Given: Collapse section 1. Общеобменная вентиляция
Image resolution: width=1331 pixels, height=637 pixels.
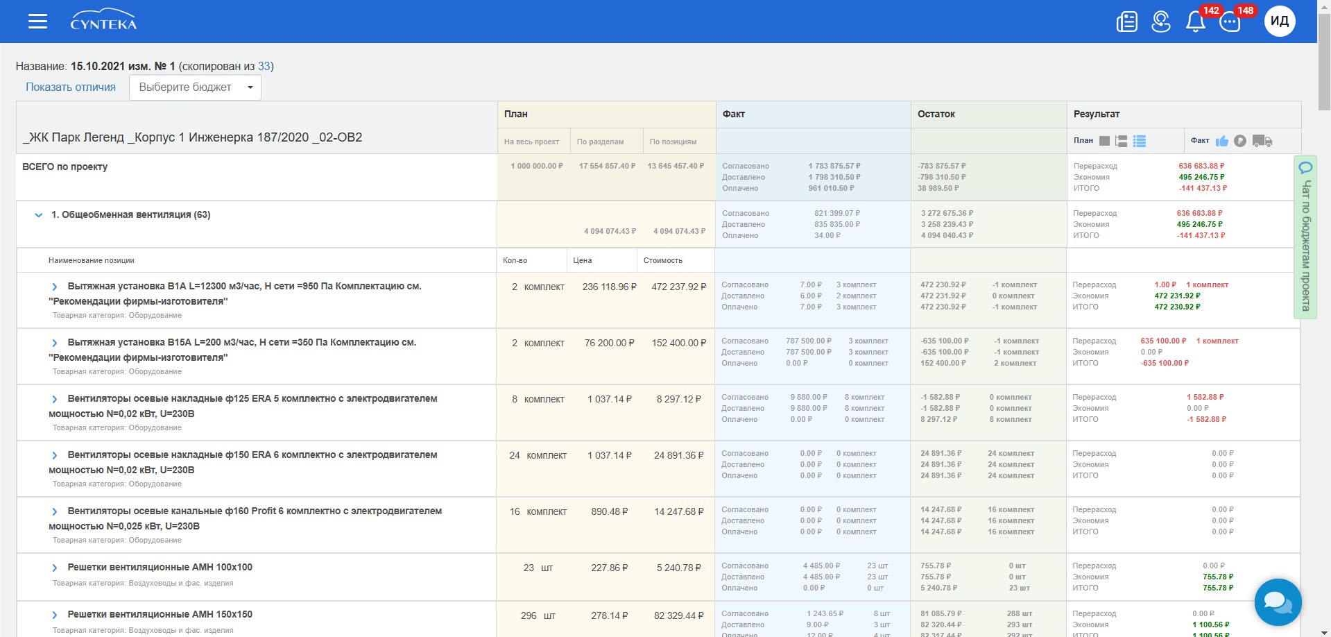Looking at the screenshot, I should pos(39,215).
